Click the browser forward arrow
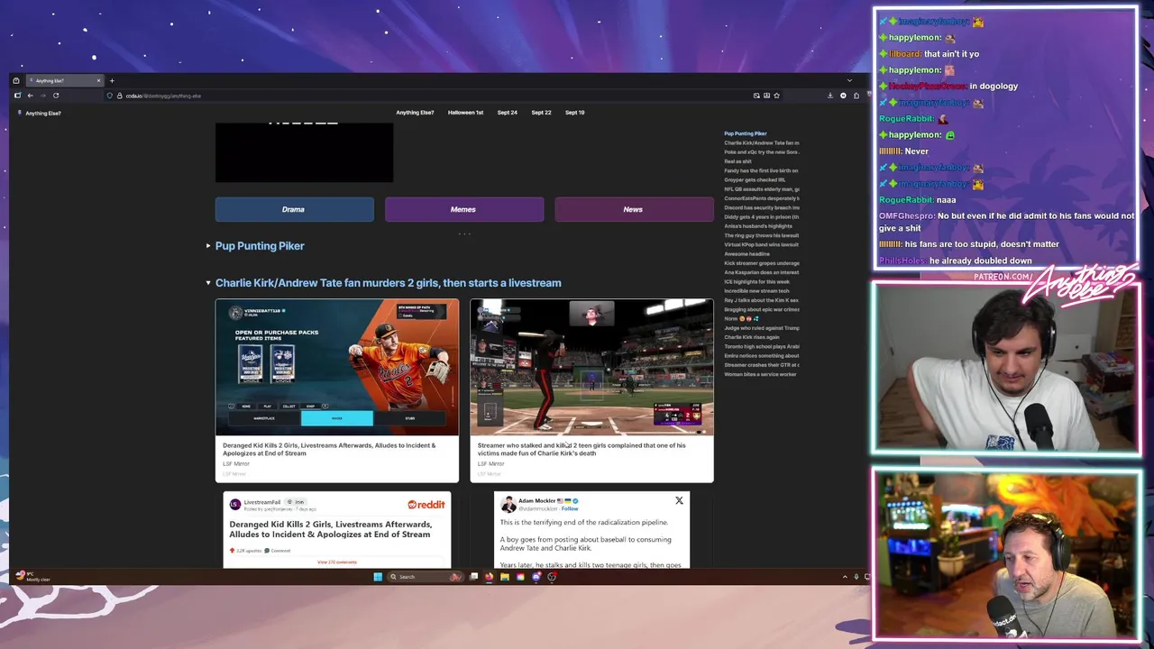 (x=42, y=96)
